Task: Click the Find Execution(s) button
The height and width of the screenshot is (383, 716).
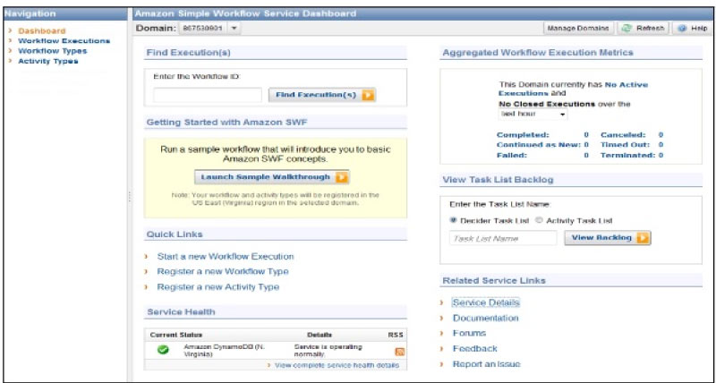Action: coord(322,95)
